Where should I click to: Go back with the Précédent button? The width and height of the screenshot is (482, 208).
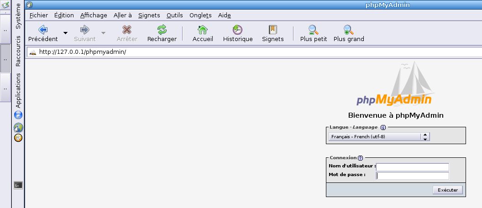(x=43, y=33)
